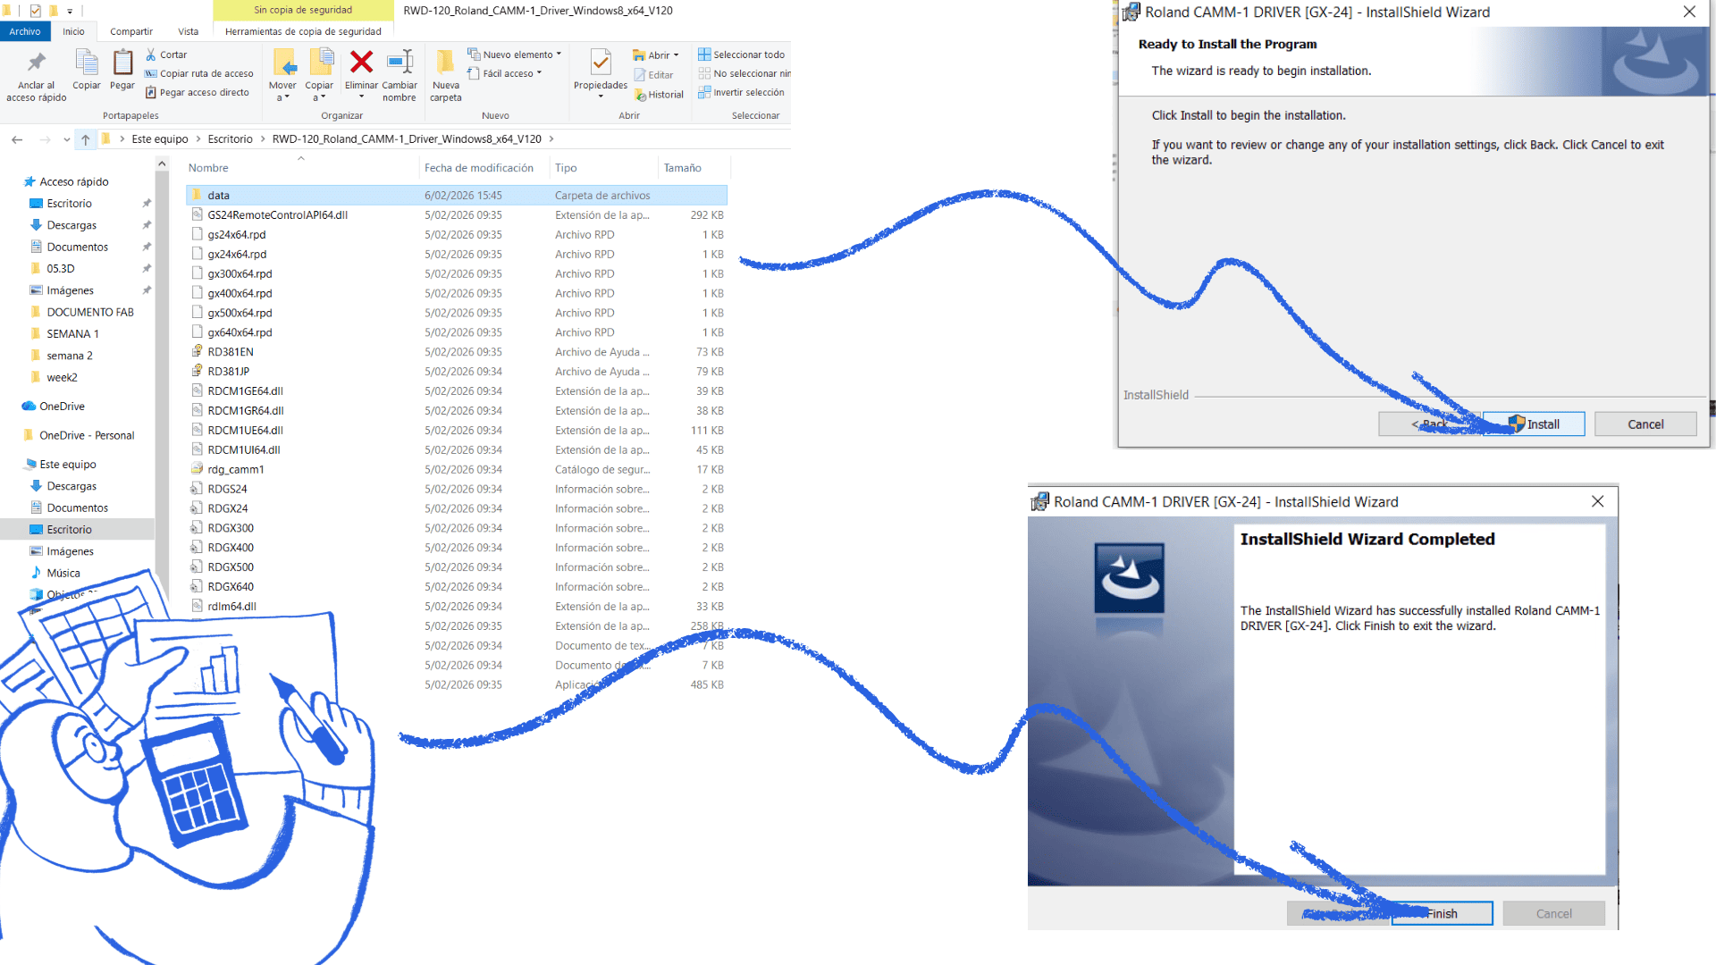Open the Vista ribbon tab
This screenshot has width=1716, height=965.
pos(188,31)
